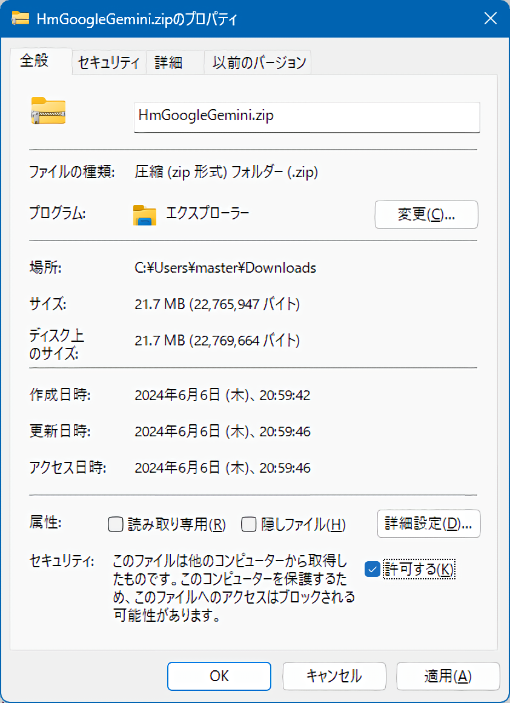
Task: Click the Explorer program icon
Action: click(x=145, y=215)
